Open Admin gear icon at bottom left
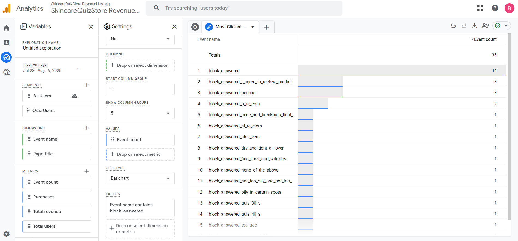Viewport: 518px width, 241px height. click(7, 234)
